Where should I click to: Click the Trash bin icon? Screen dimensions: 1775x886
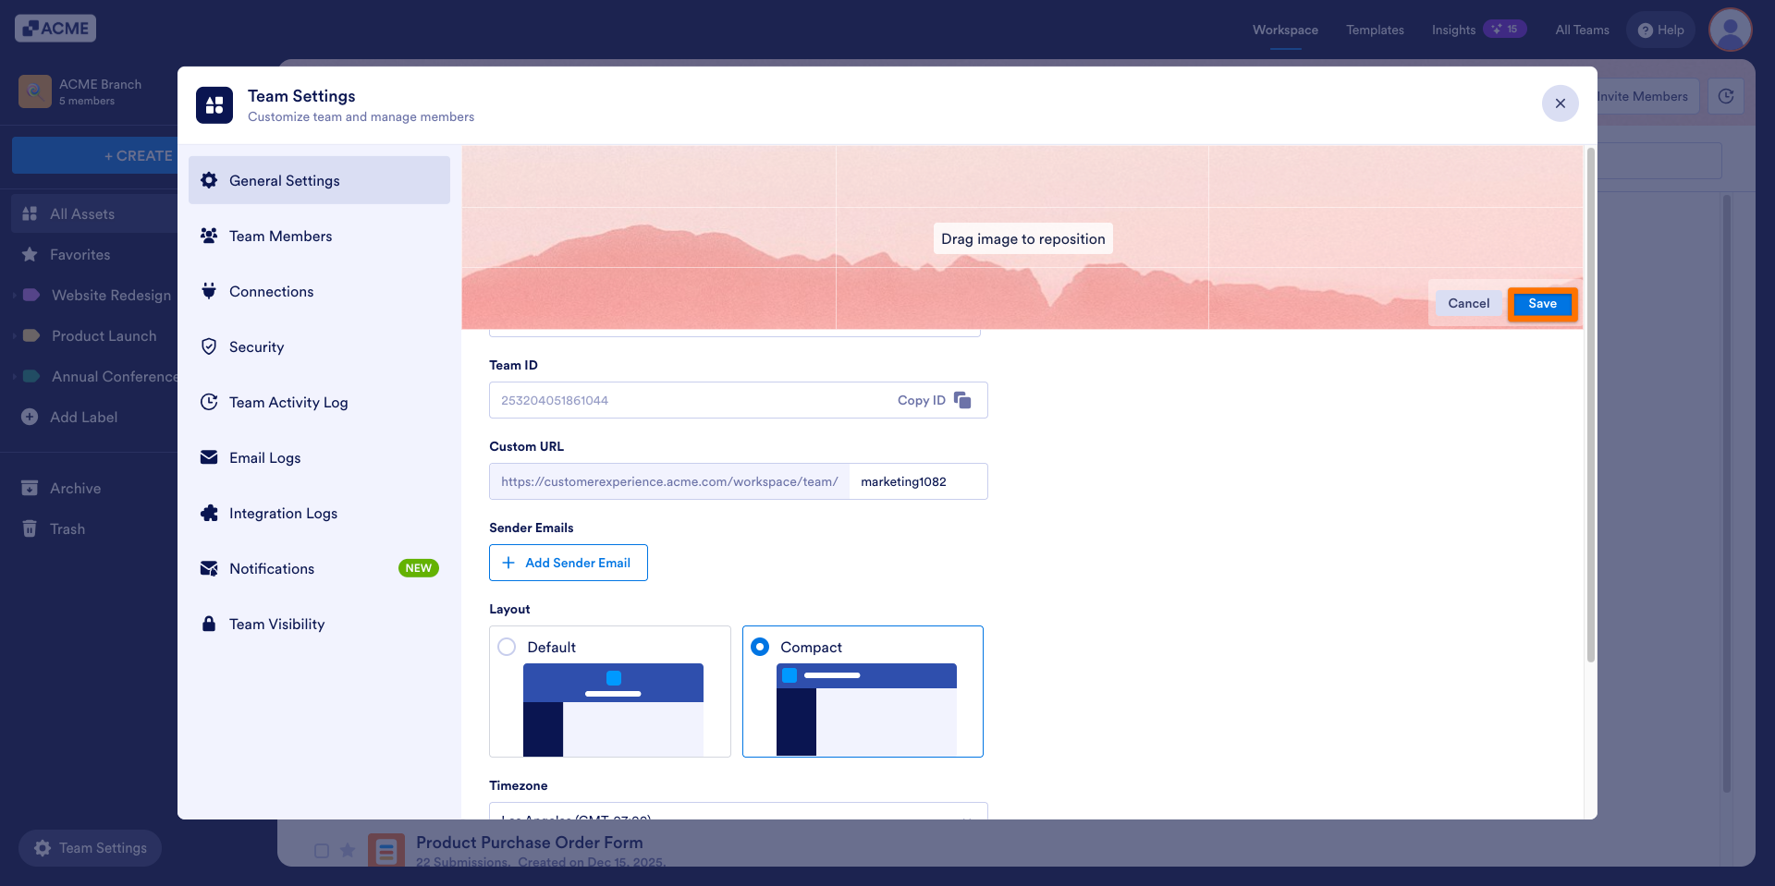pyautogui.click(x=30, y=528)
